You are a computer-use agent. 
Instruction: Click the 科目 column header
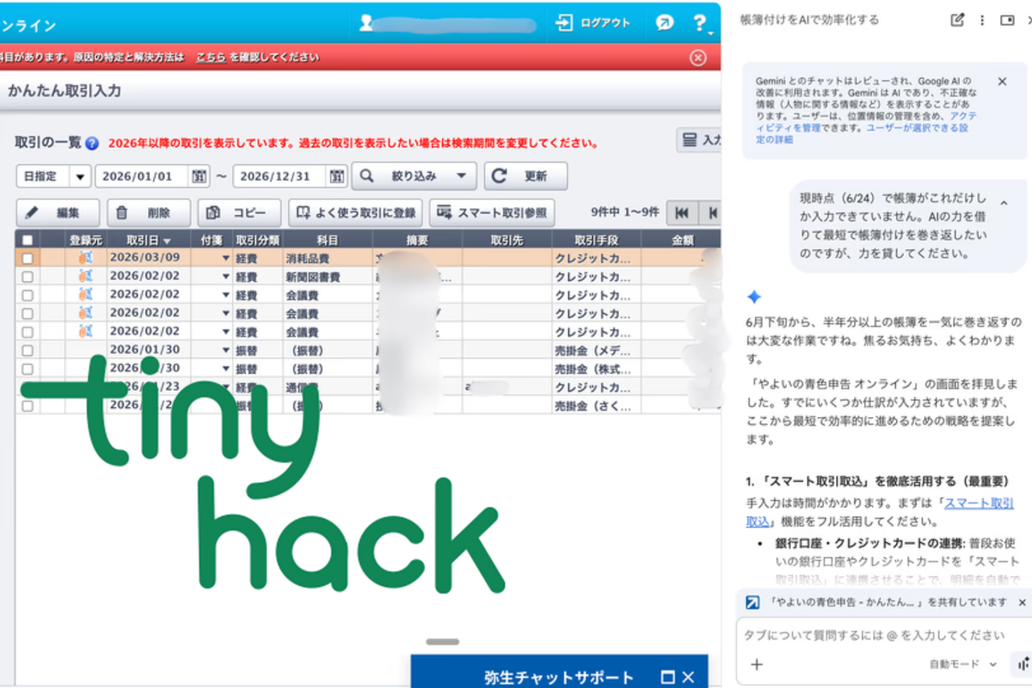tap(327, 240)
